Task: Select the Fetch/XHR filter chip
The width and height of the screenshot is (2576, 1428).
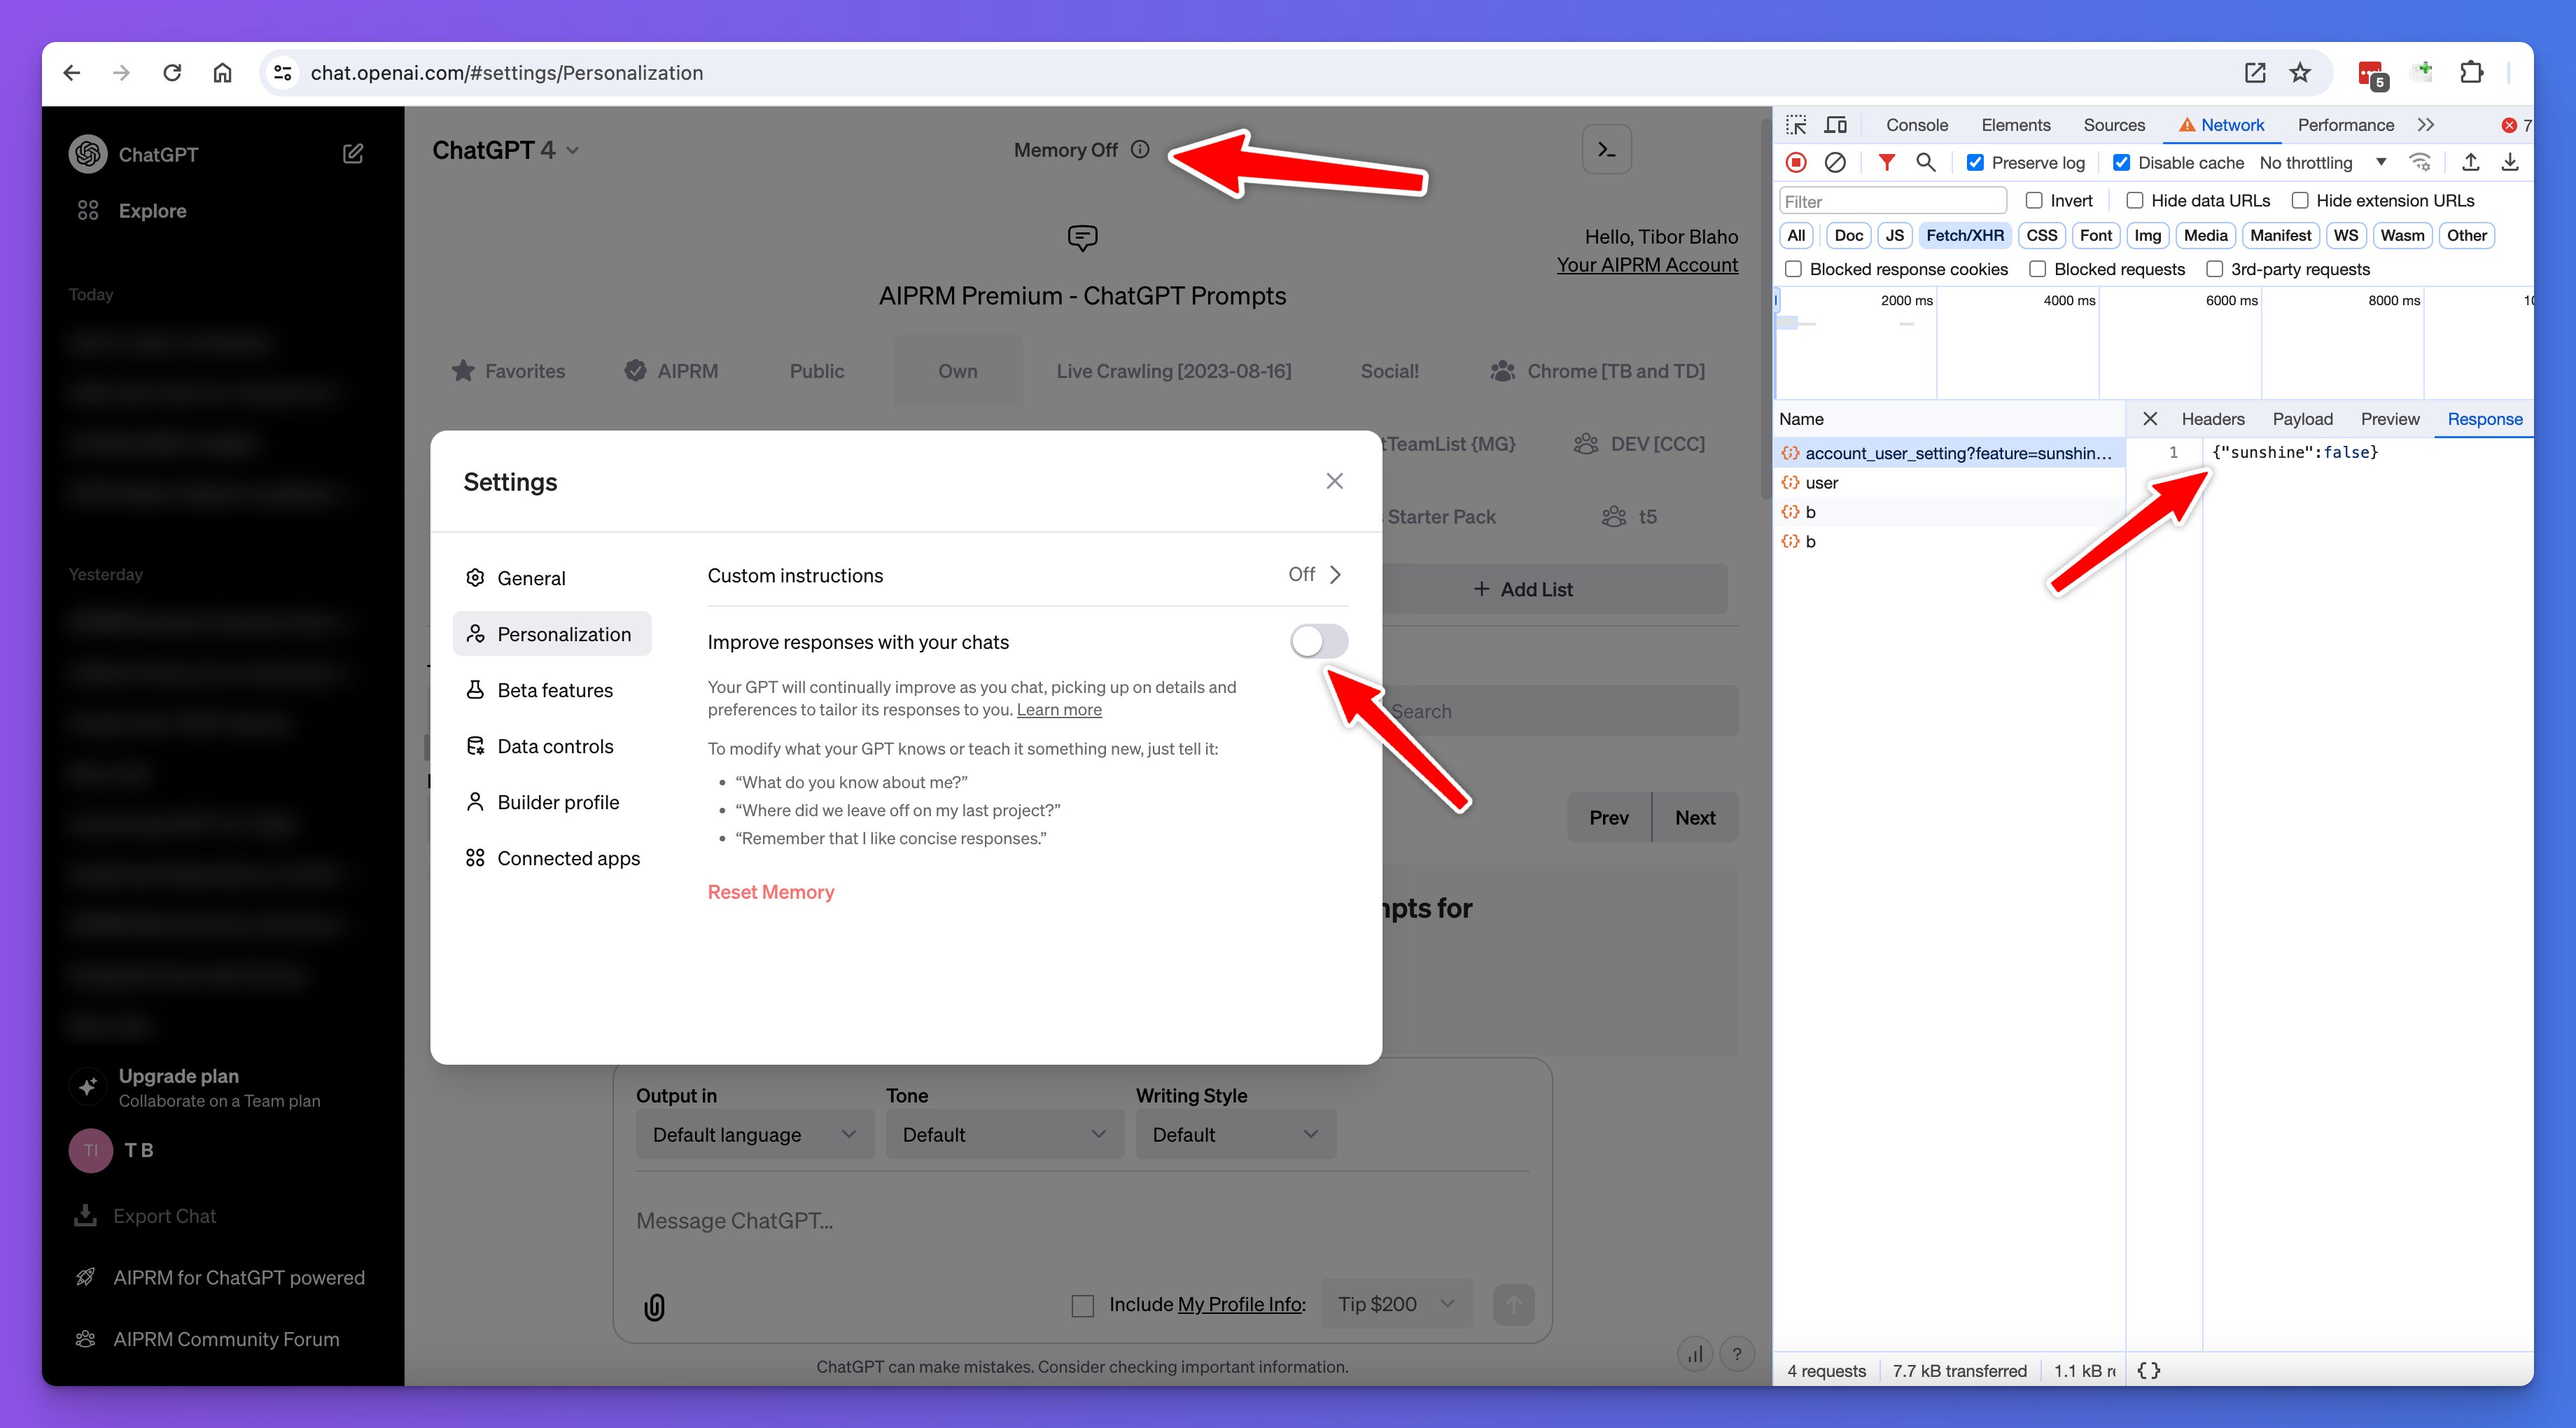Action: [x=1964, y=235]
